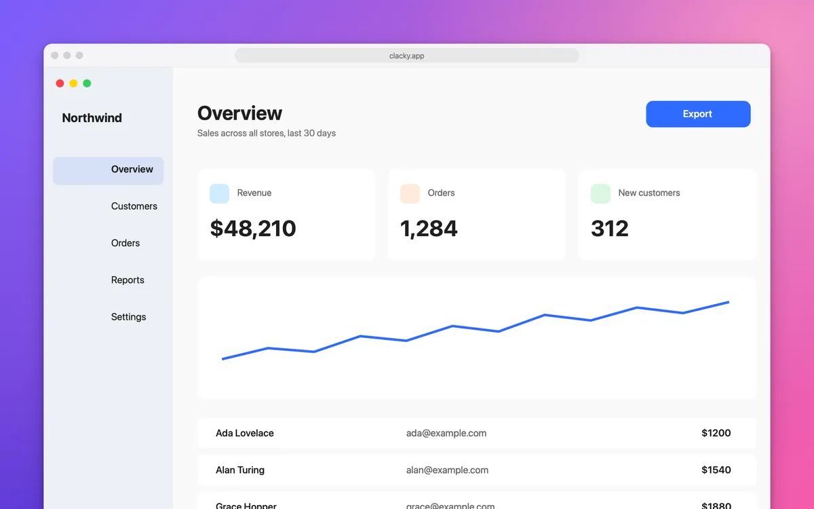Click the Revenue card label
814x509 pixels.
(x=254, y=193)
